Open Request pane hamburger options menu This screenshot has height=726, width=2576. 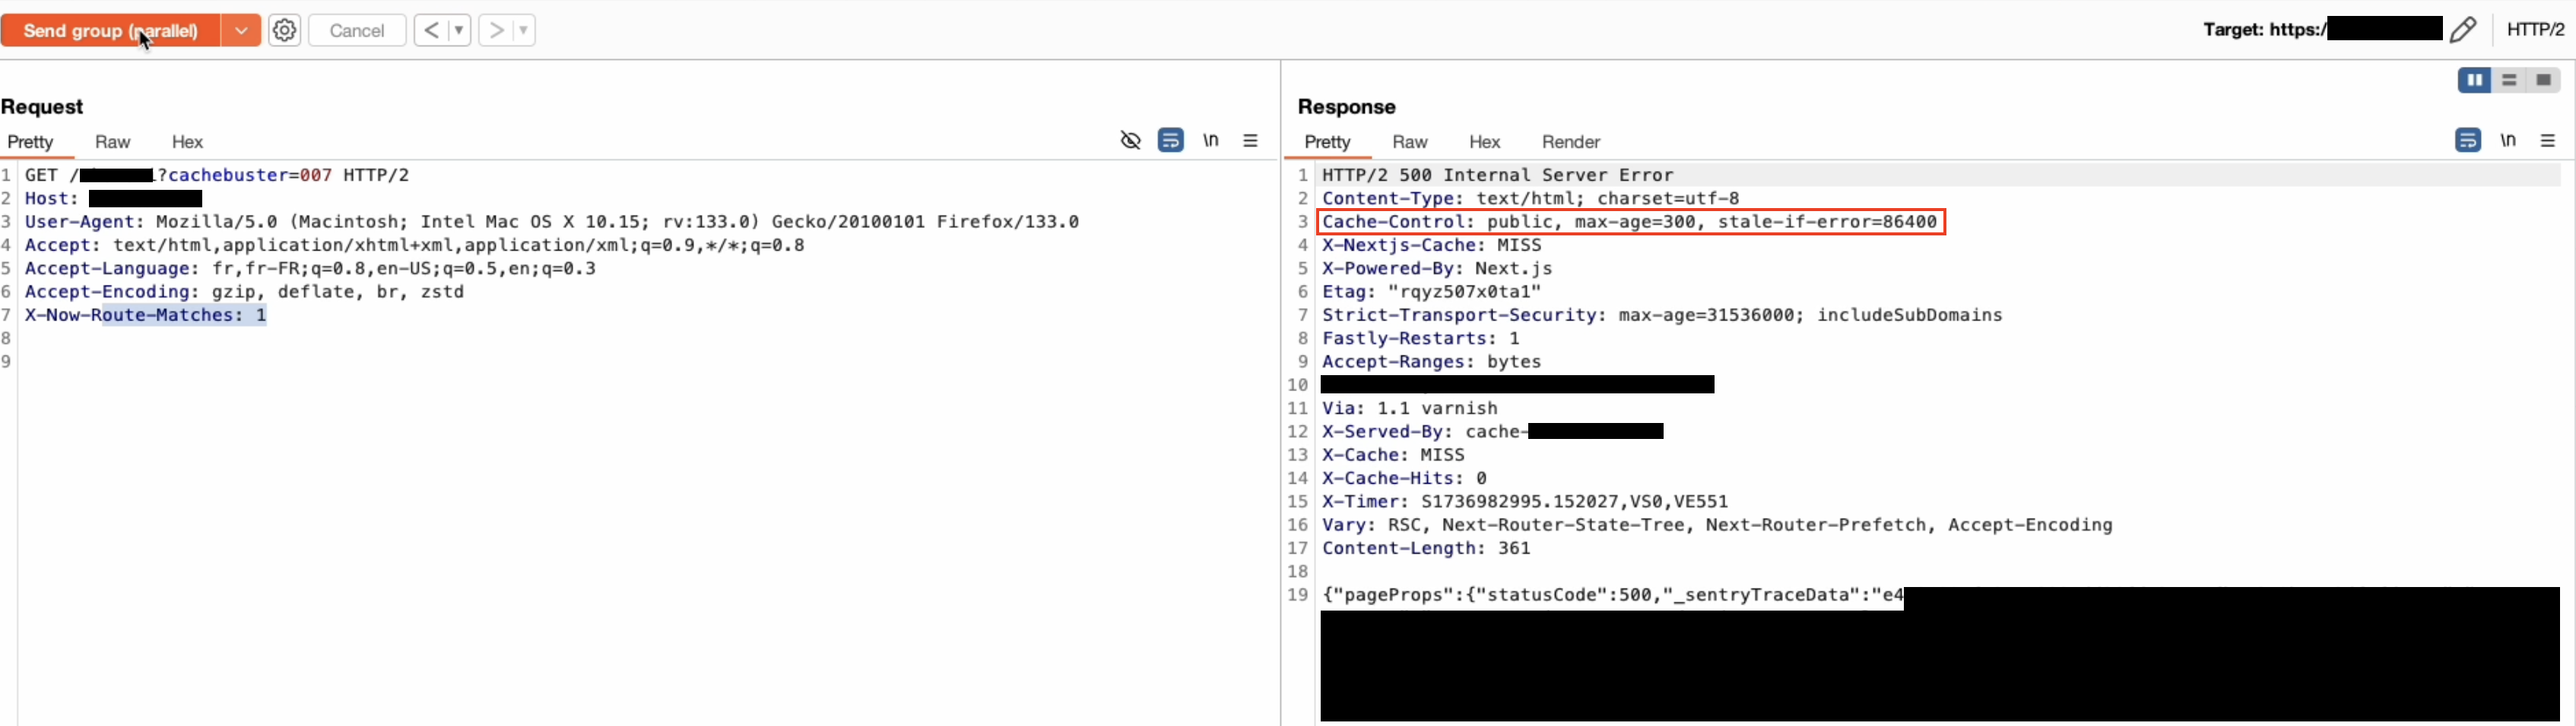1250,140
